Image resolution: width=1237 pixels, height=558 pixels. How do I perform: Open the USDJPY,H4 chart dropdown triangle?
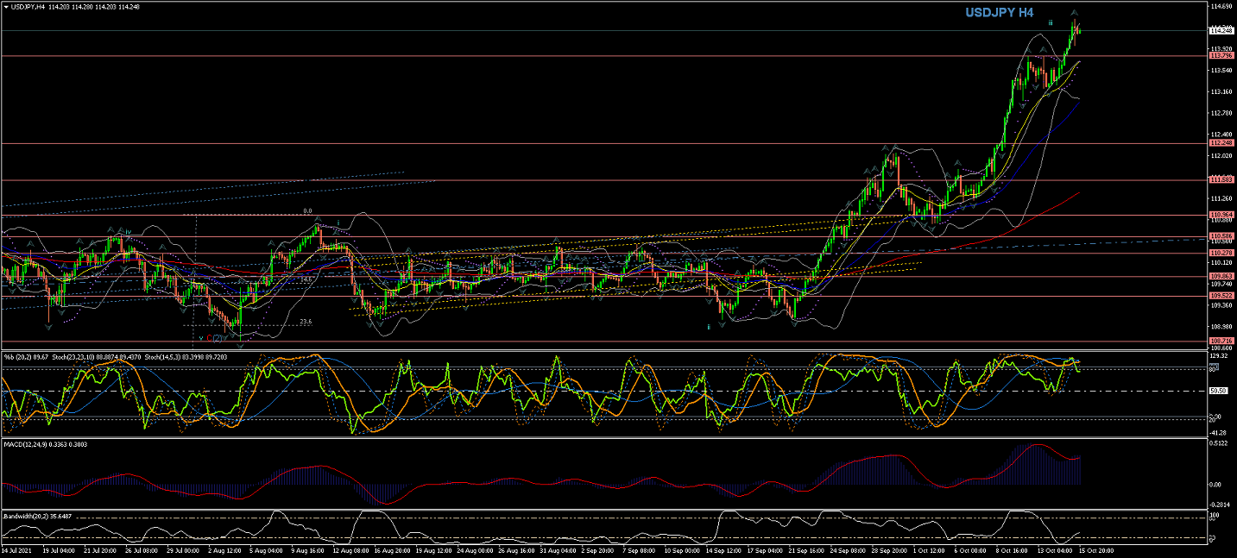click(6, 6)
